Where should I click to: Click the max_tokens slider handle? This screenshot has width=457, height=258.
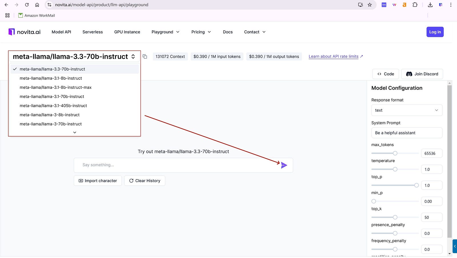(395, 153)
